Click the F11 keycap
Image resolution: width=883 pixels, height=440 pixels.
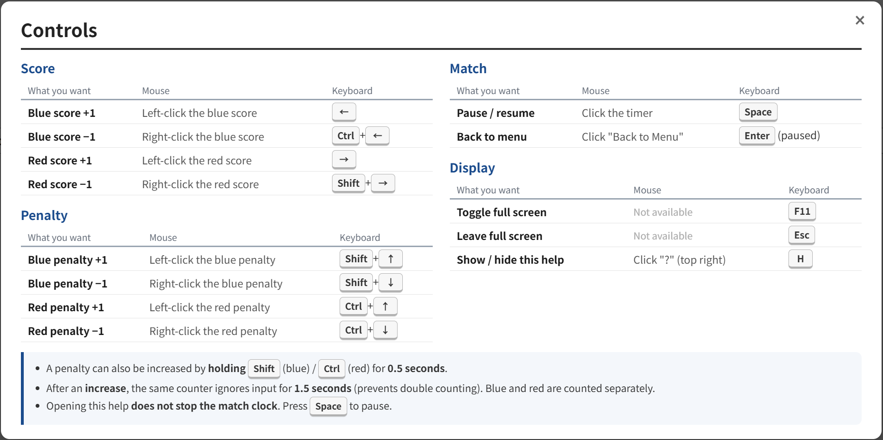(802, 211)
